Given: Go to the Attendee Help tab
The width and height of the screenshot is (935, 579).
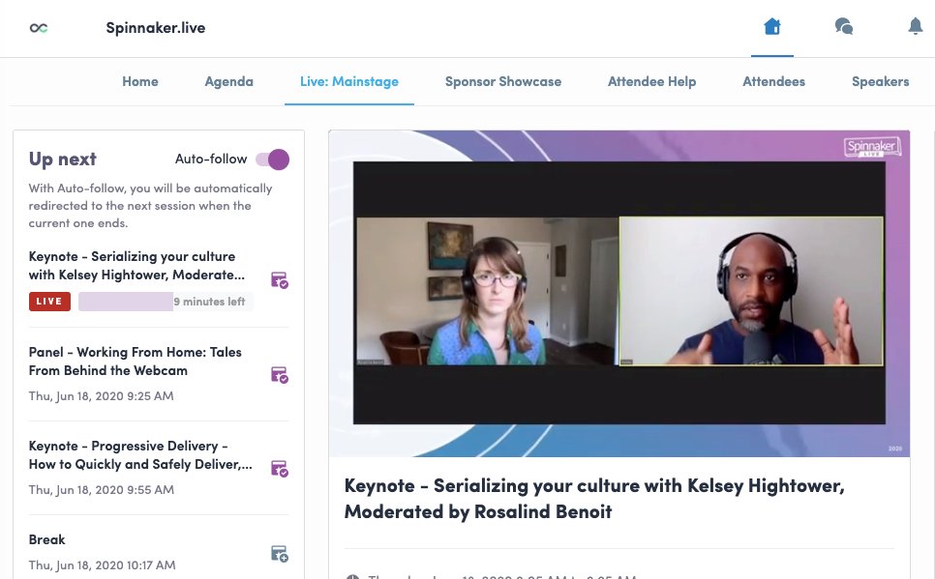Looking at the screenshot, I should point(651,81).
